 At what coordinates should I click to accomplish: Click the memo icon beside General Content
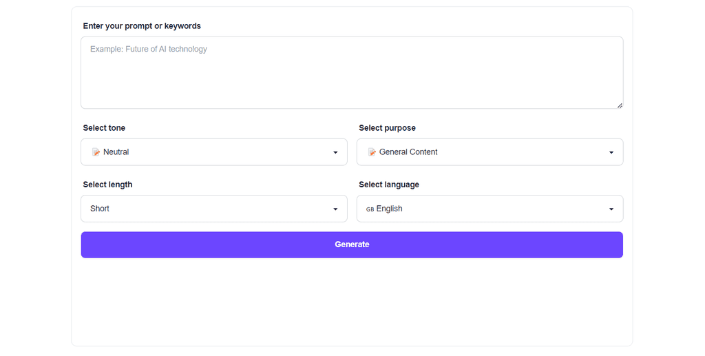coord(372,152)
